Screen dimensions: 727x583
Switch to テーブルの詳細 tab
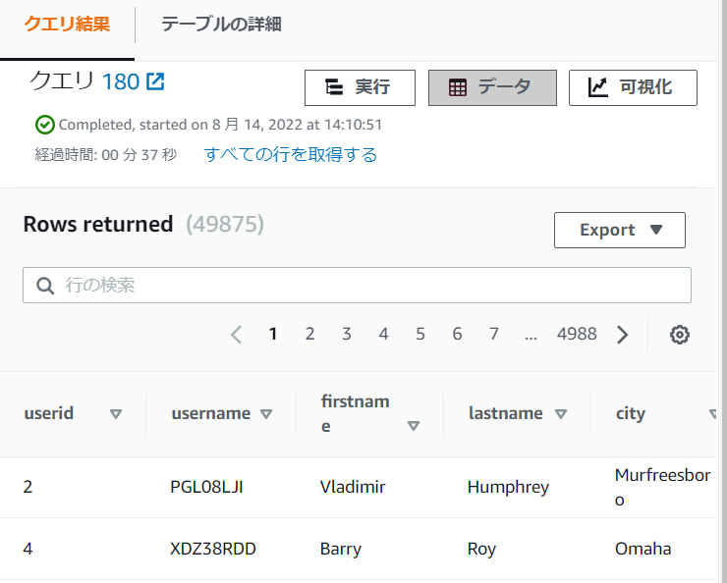coord(221,24)
